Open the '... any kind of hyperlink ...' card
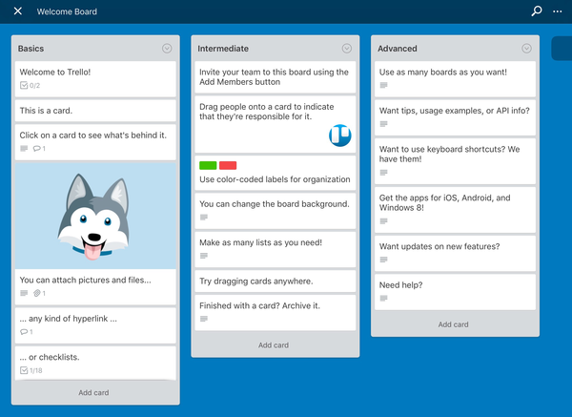 tap(95, 325)
